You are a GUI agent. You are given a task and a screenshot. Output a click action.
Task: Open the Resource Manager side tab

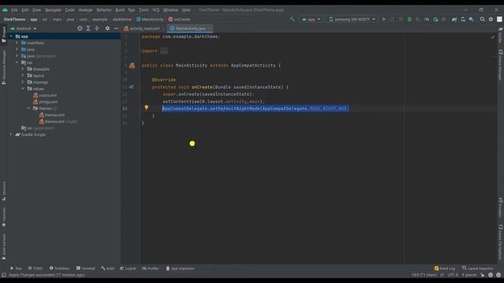click(x=4, y=68)
